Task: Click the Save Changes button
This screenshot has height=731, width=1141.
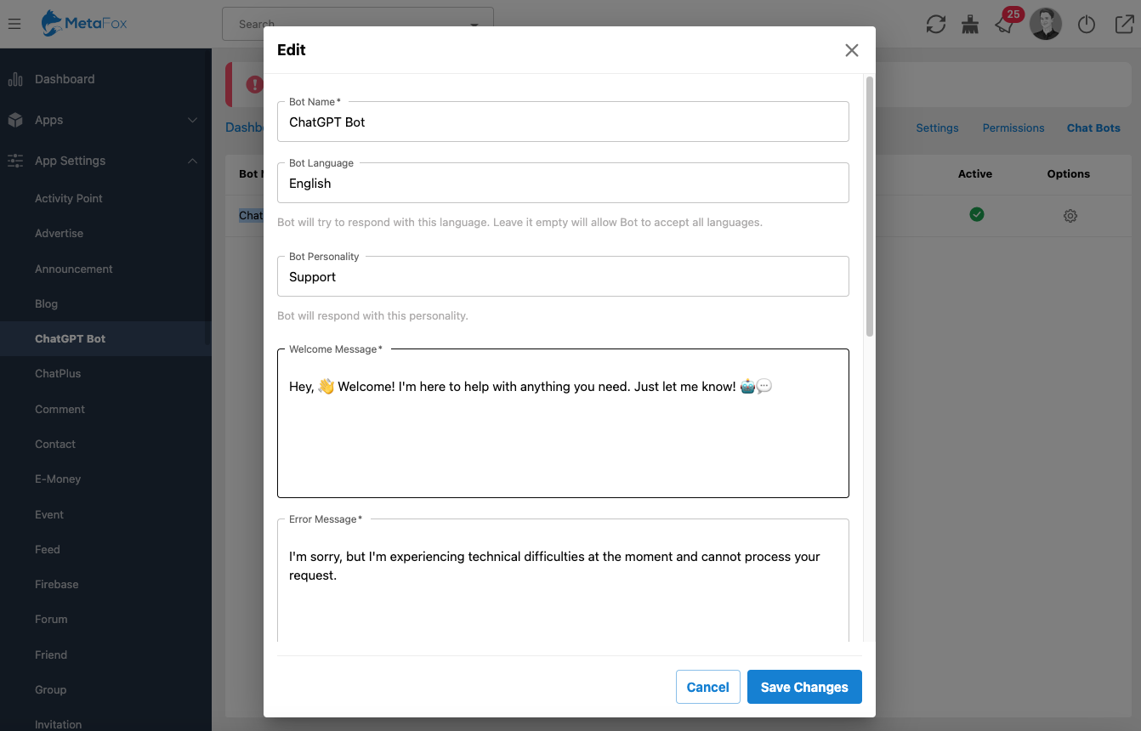Action: click(x=804, y=687)
